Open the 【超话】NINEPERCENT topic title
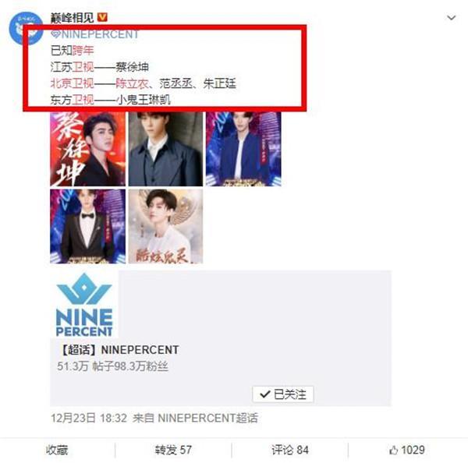468x463 pixels. click(x=119, y=350)
